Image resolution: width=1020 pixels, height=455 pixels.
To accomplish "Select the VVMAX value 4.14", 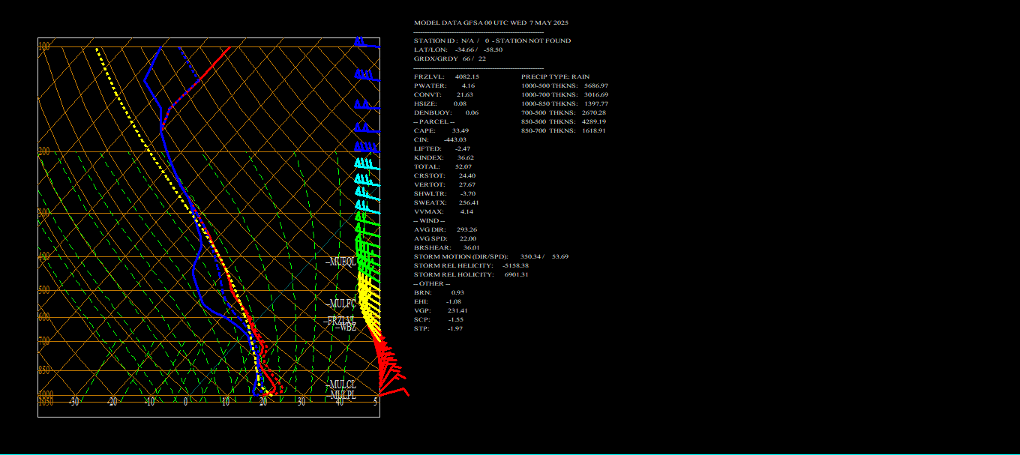I will click(x=466, y=211).
